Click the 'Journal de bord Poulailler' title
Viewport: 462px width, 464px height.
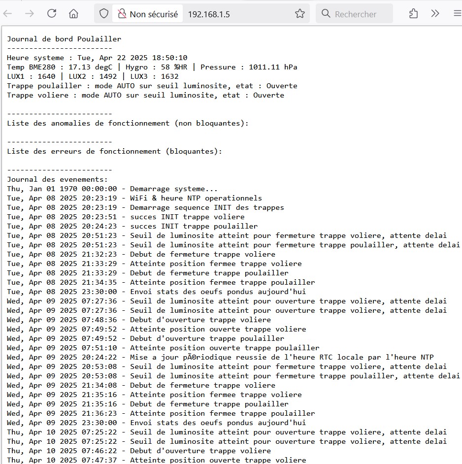pos(64,39)
